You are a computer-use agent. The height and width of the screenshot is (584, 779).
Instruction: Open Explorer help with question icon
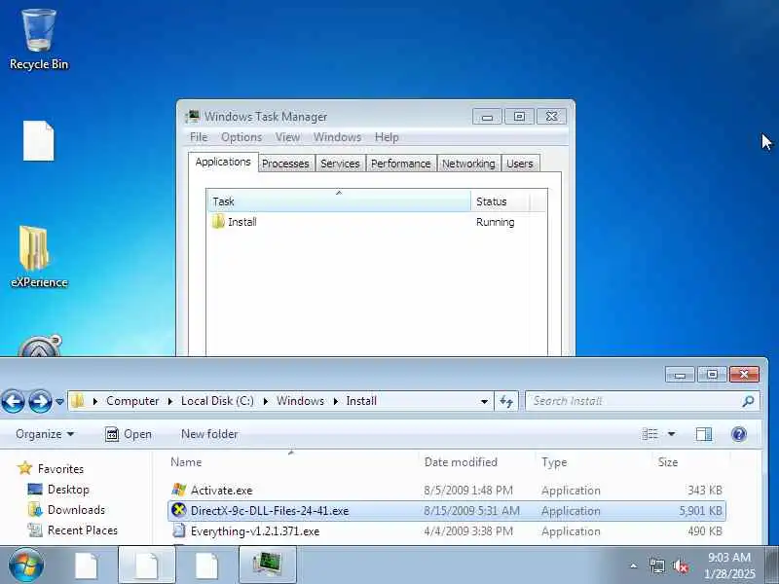[x=739, y=434]
